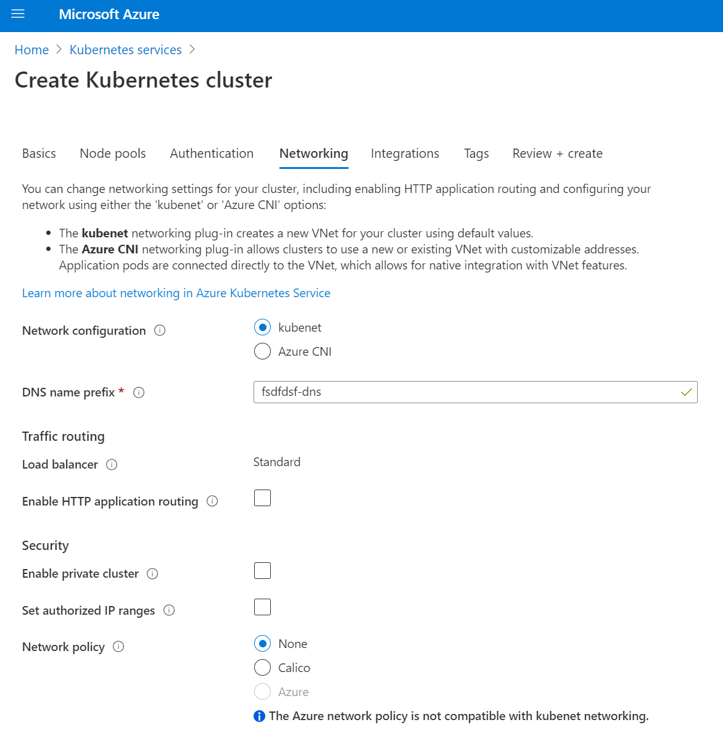
Task: Click the Network policy info icon
Action: point(118,647)
